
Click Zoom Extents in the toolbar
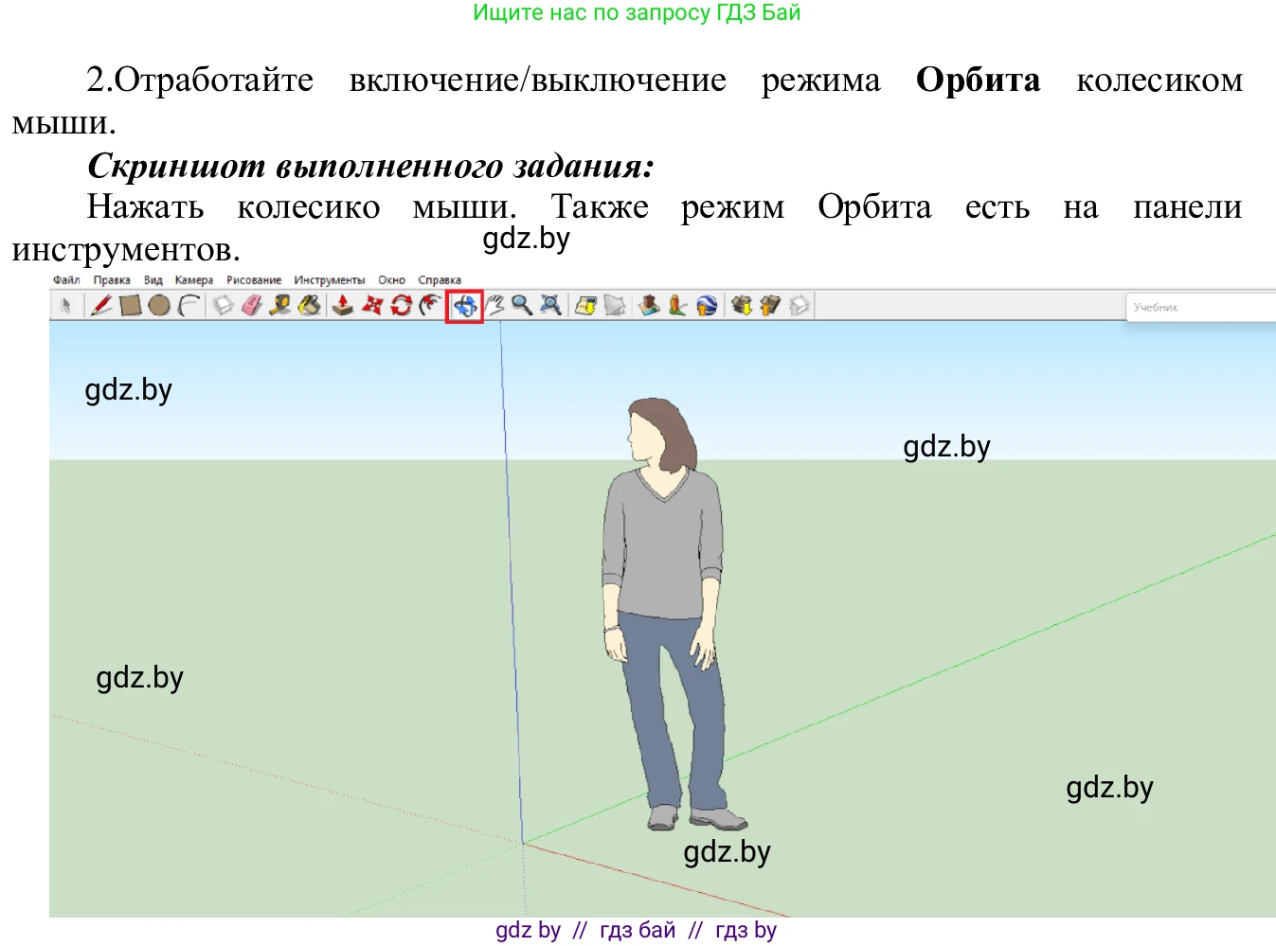(x=549, y=305)
